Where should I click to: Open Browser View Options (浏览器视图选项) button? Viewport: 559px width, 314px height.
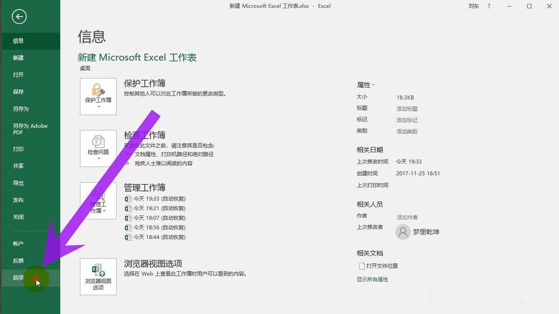tap(98, 277)
